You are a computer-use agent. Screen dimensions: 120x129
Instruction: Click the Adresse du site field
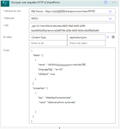tap(72, 11)
